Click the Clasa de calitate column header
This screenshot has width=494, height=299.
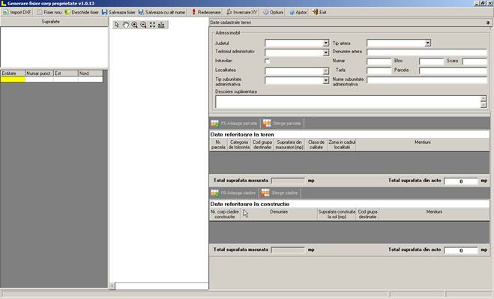pos(316,145)
